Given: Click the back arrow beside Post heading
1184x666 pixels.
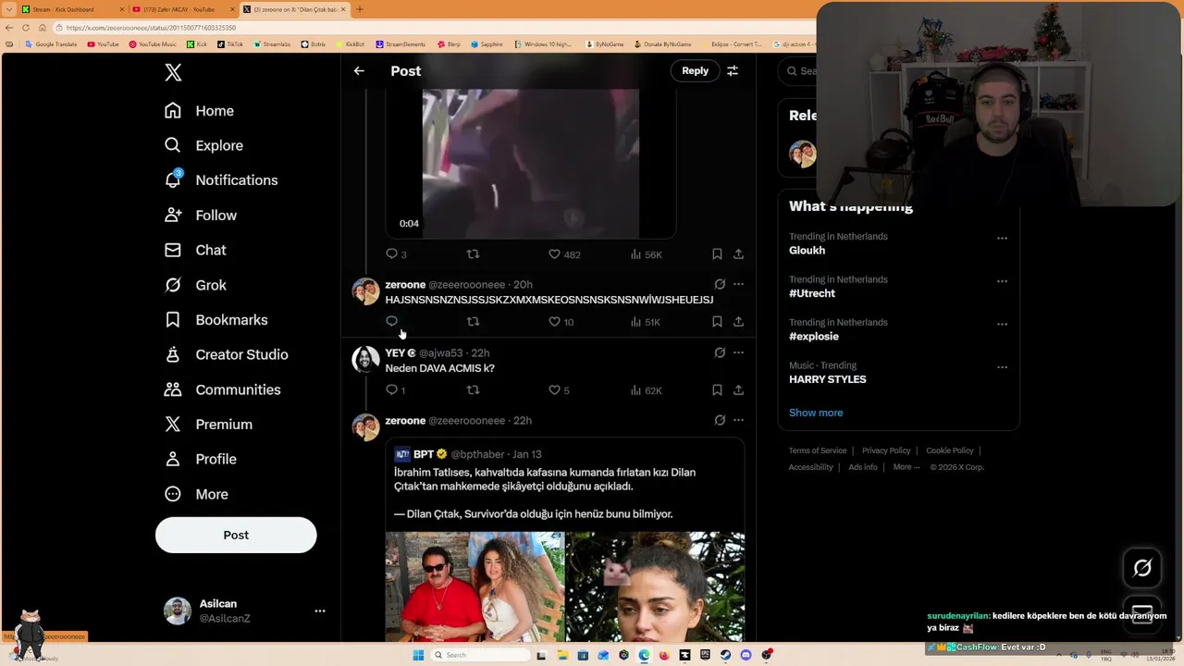Looking at the screenshot, I should coord(359,70).
